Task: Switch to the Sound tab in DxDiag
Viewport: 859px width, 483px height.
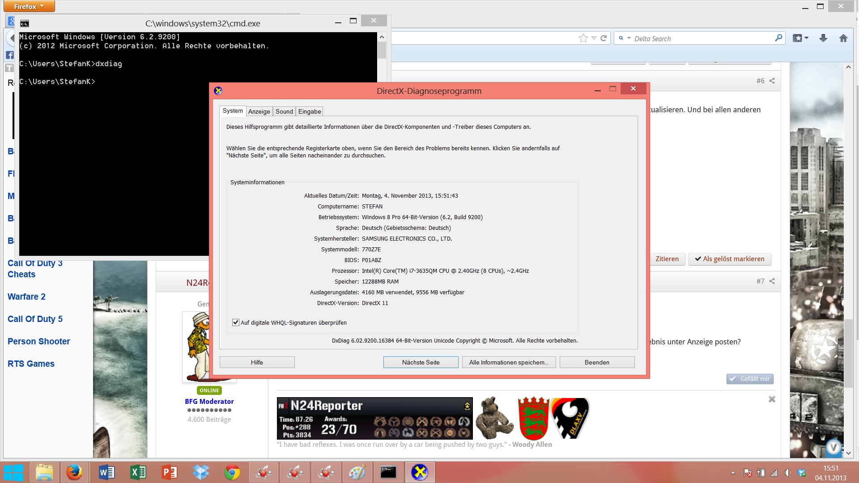Action: (x=284, y=111)
